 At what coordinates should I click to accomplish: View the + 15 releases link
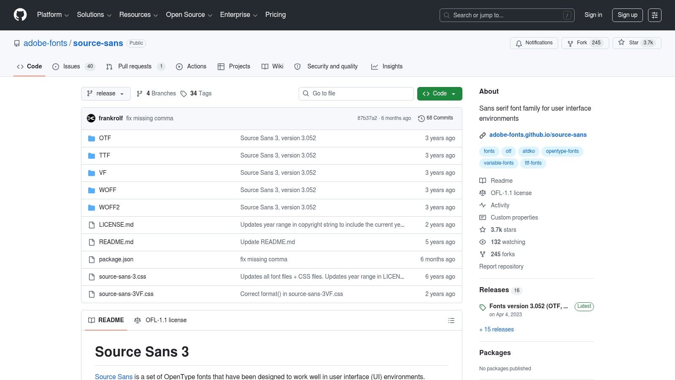tap(497, 330)
